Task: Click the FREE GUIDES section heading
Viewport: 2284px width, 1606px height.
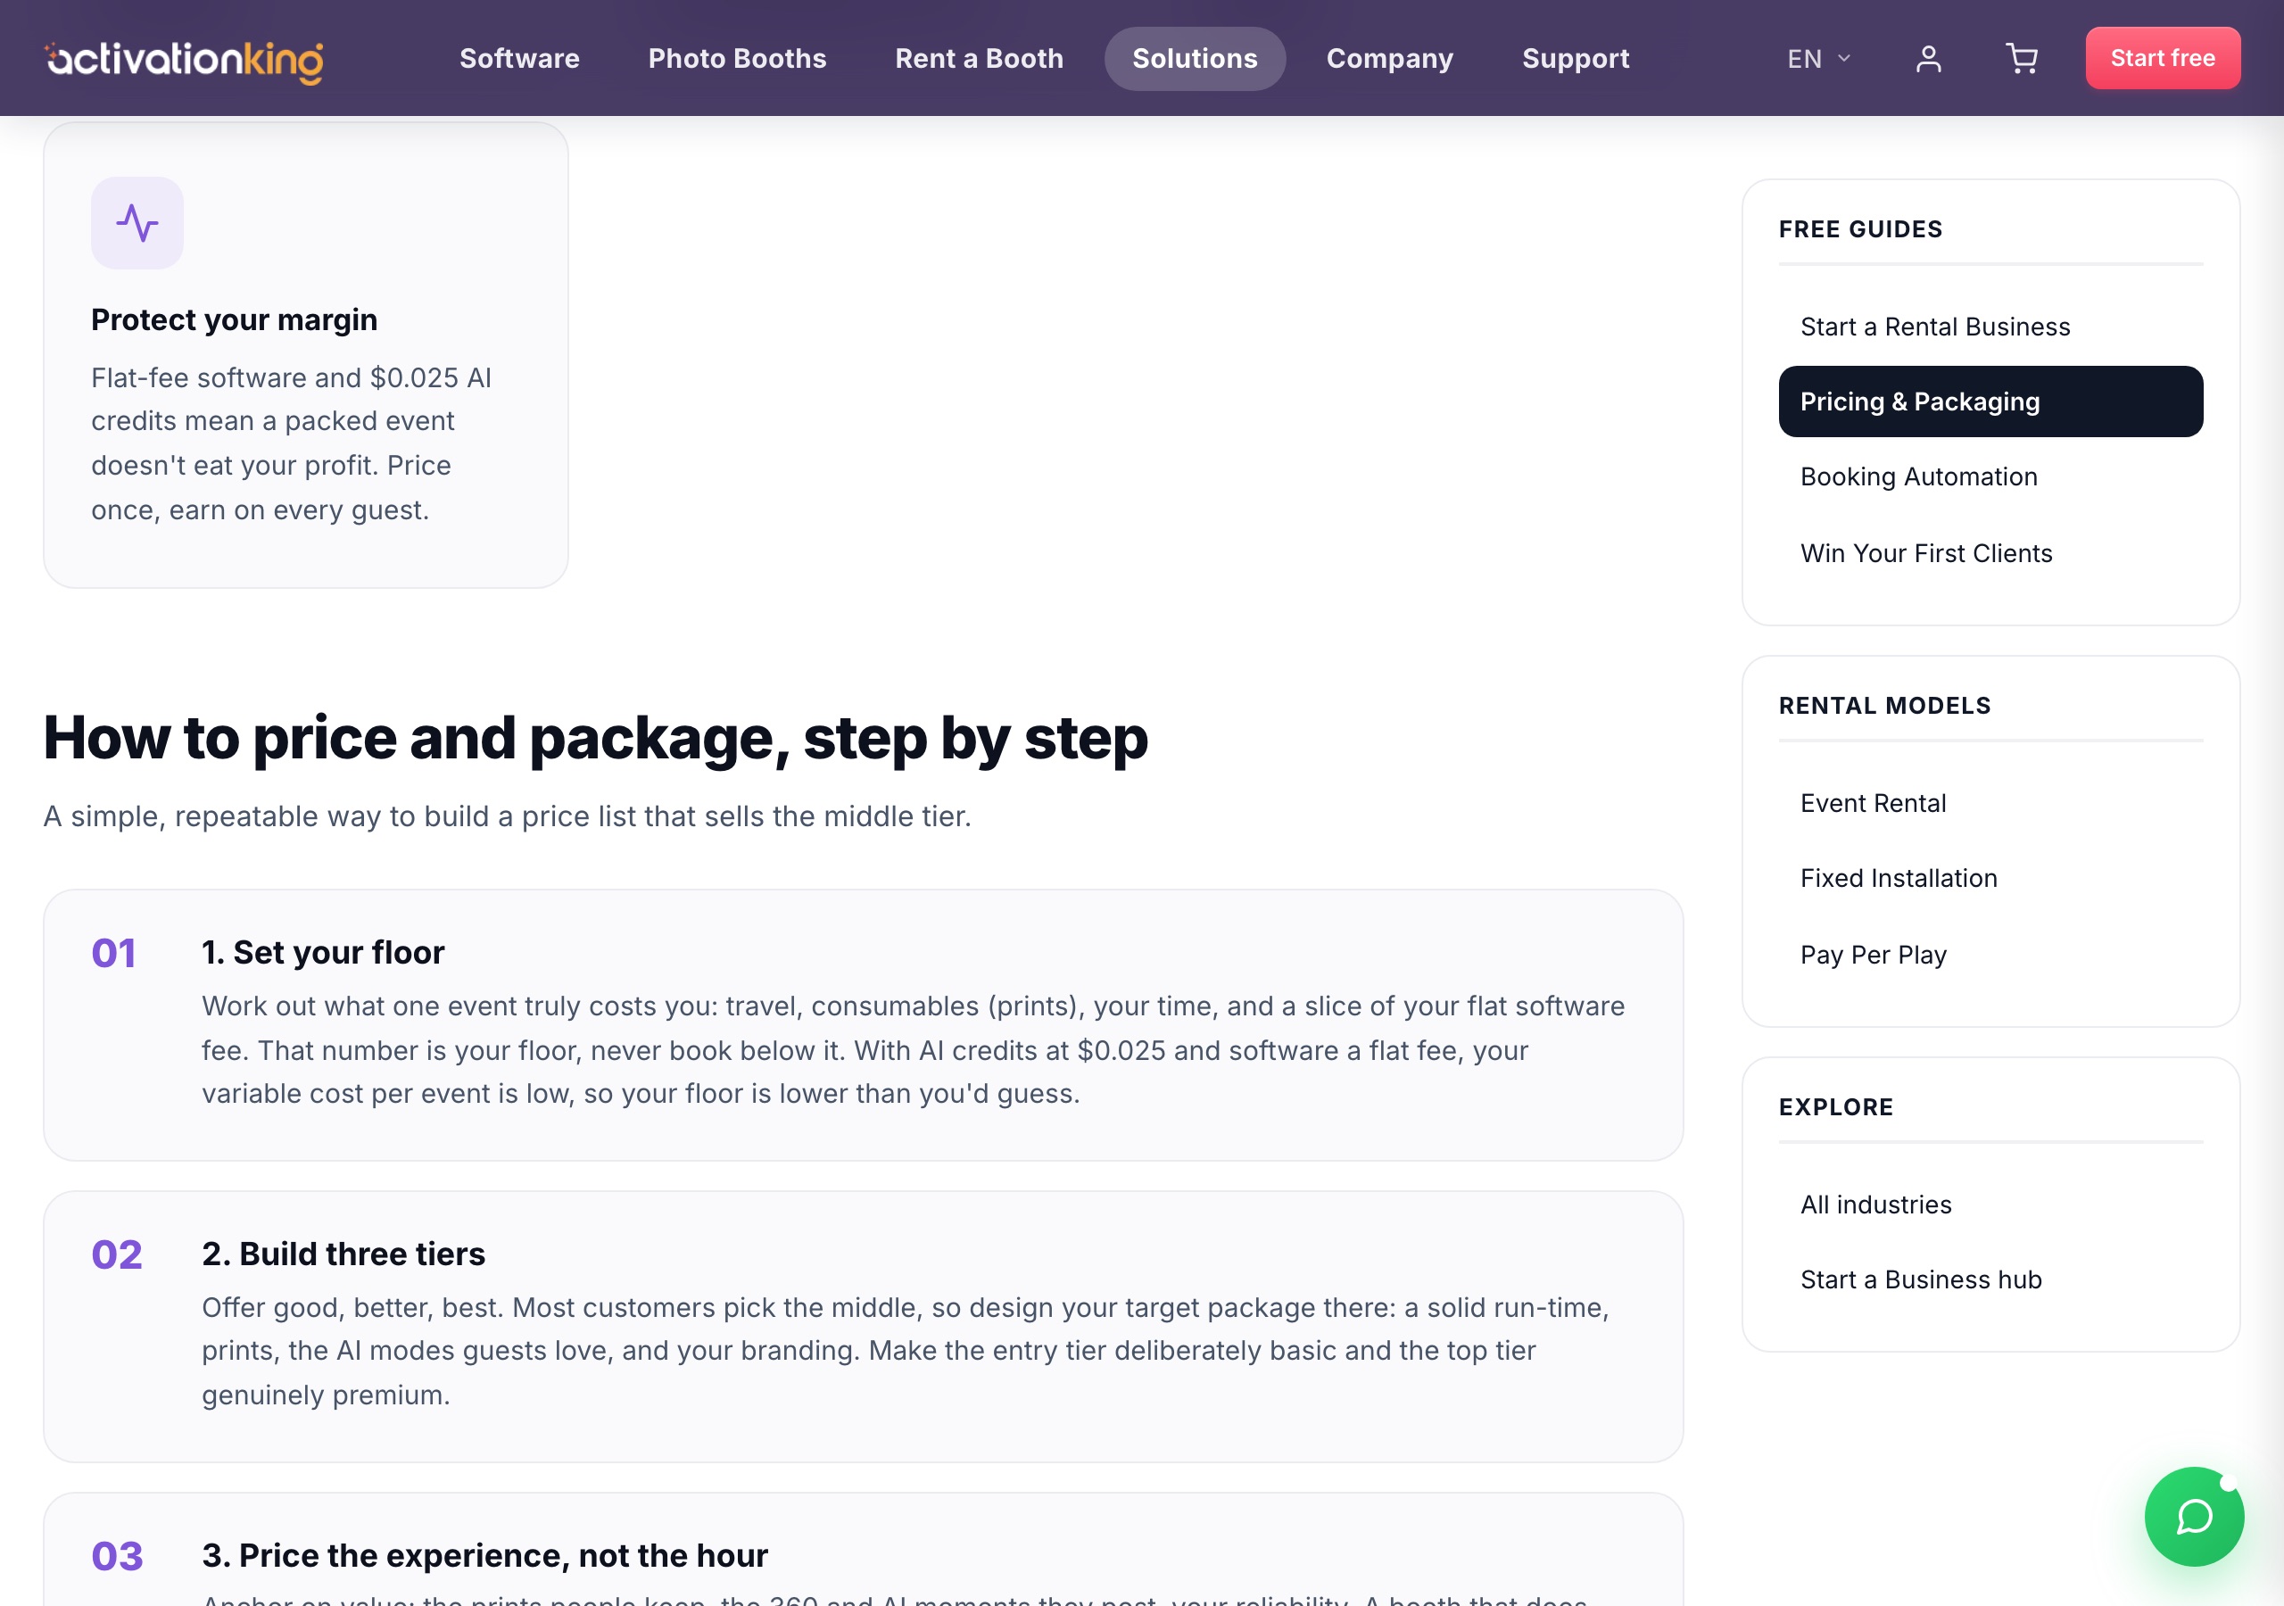Action: 1860,229
